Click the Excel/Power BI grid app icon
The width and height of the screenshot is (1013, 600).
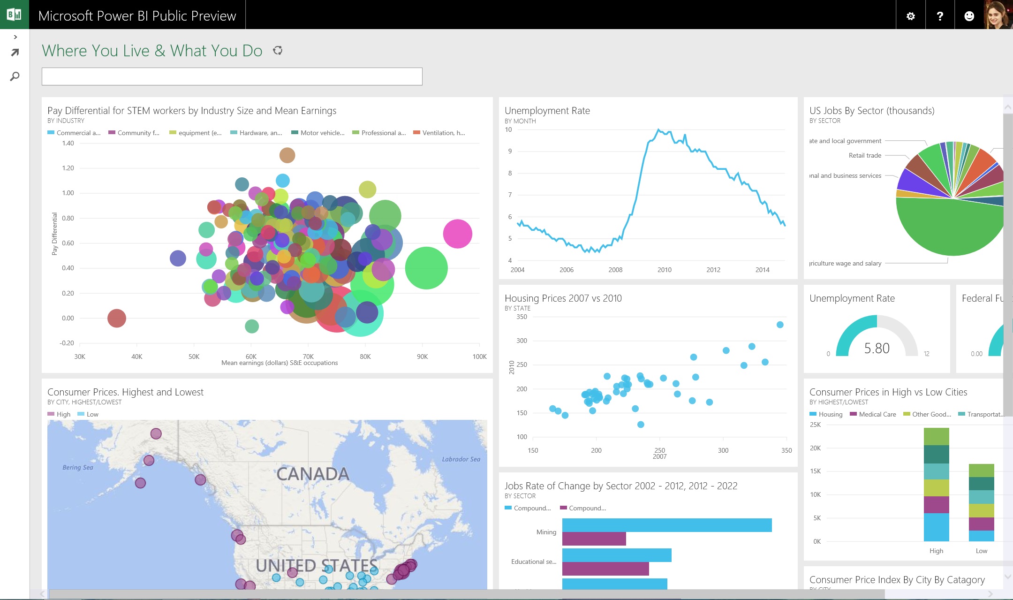click(14, 14)
